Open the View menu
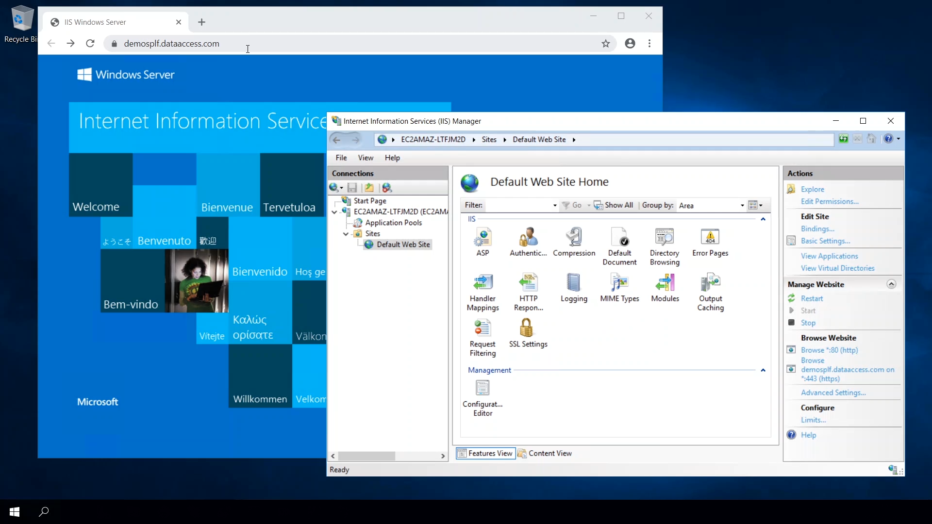Viewport: 932px width, 524px height. [365, 158]
